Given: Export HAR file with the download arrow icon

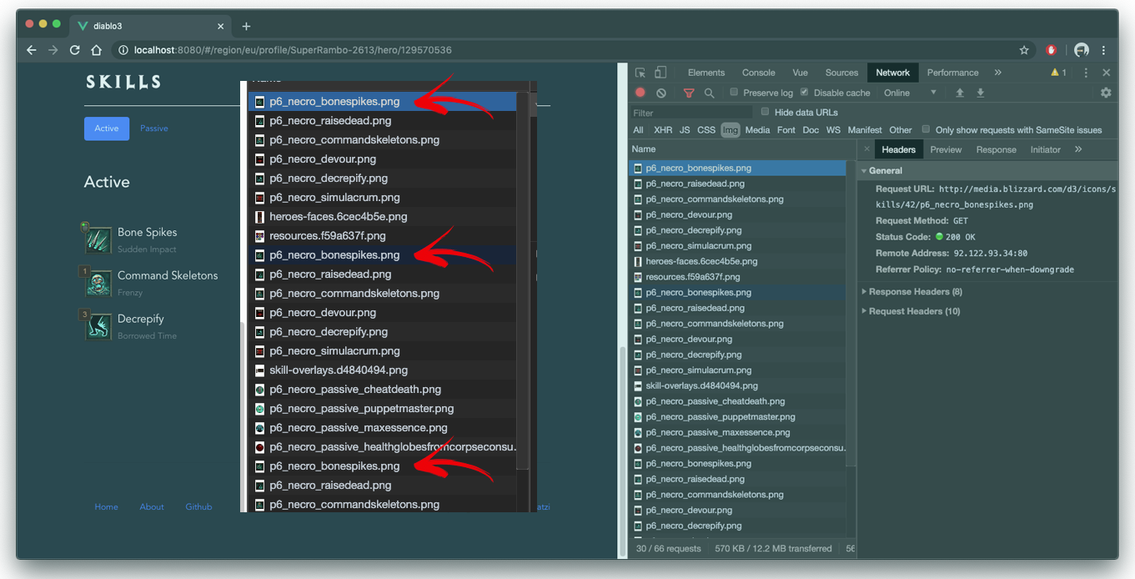Looking at the screenshot, I should tap(981, 93).
